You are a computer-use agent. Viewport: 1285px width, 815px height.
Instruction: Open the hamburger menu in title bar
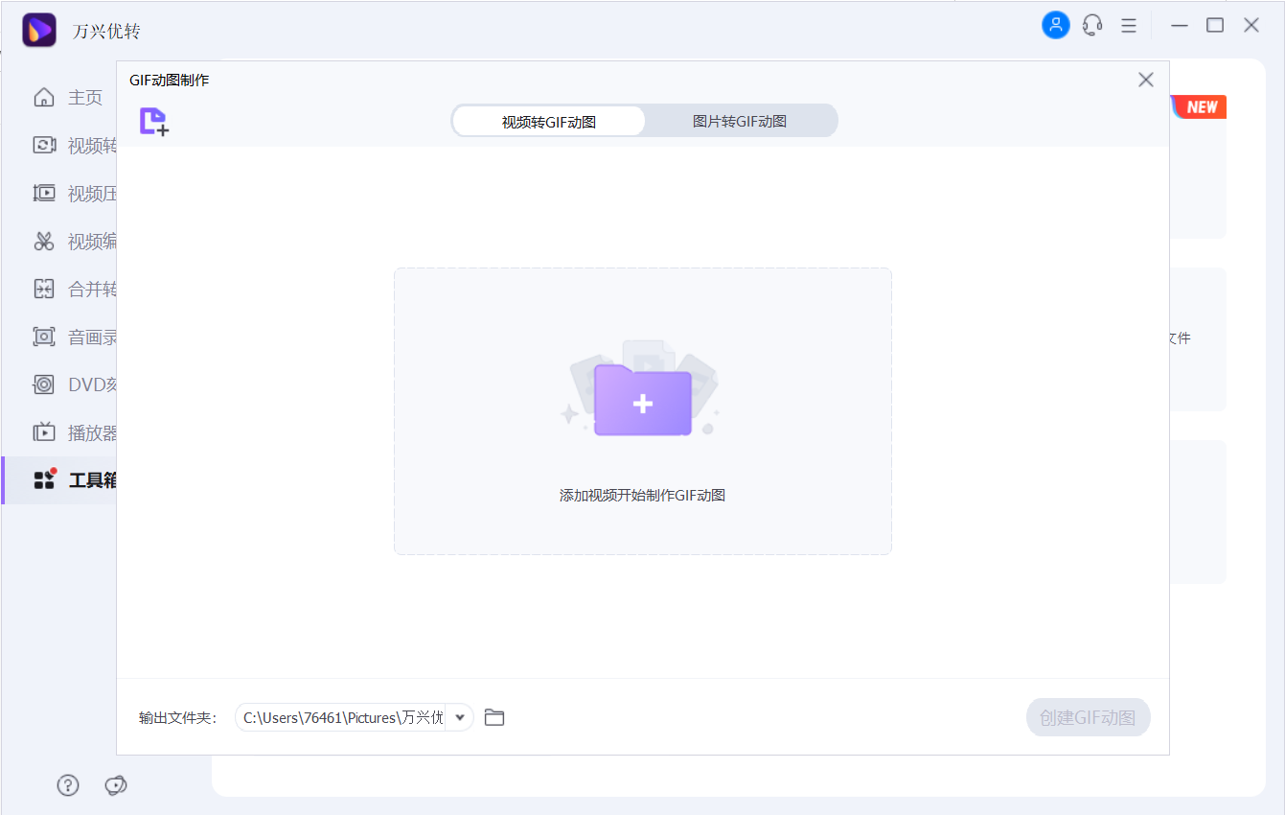pos(1129,26)
